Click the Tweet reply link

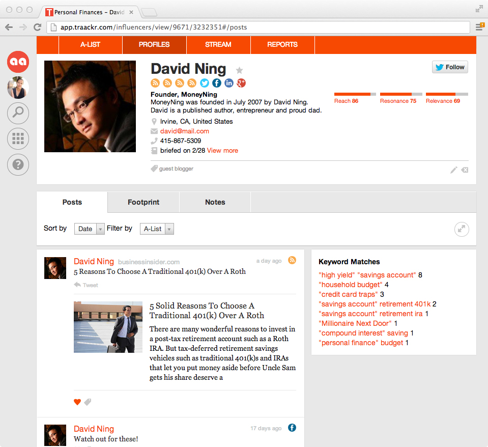tap(86, 285)
